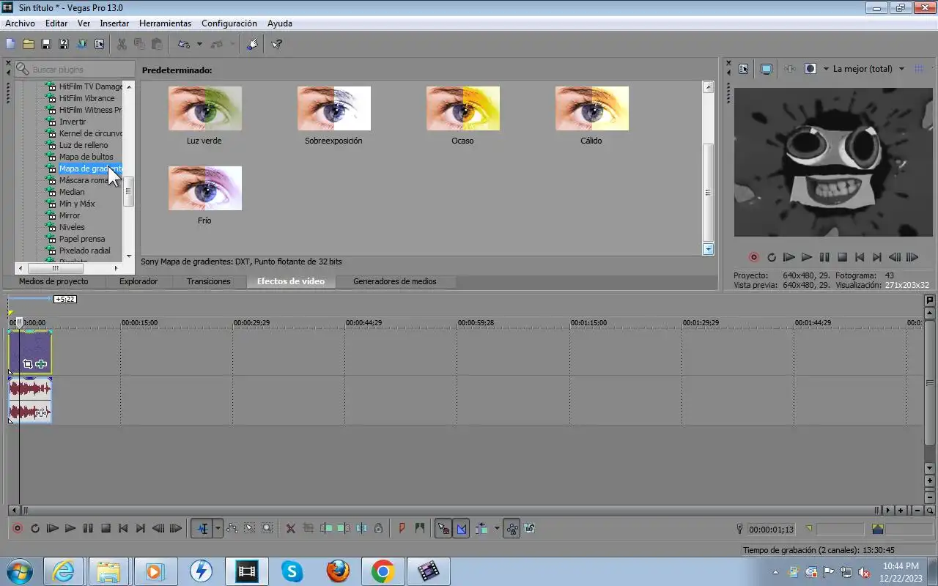This screenshot has width=938, height=586.
Task: Switch to the Explorador tab
Action: pyautogui.click(x=139, y=281)
